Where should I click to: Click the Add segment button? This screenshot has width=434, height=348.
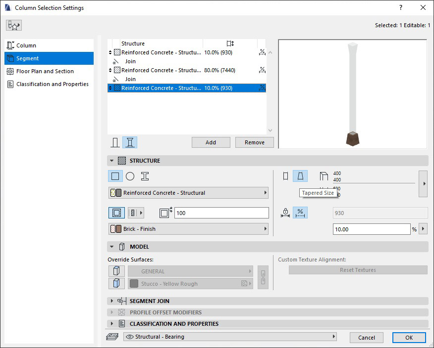pos(211,142)
